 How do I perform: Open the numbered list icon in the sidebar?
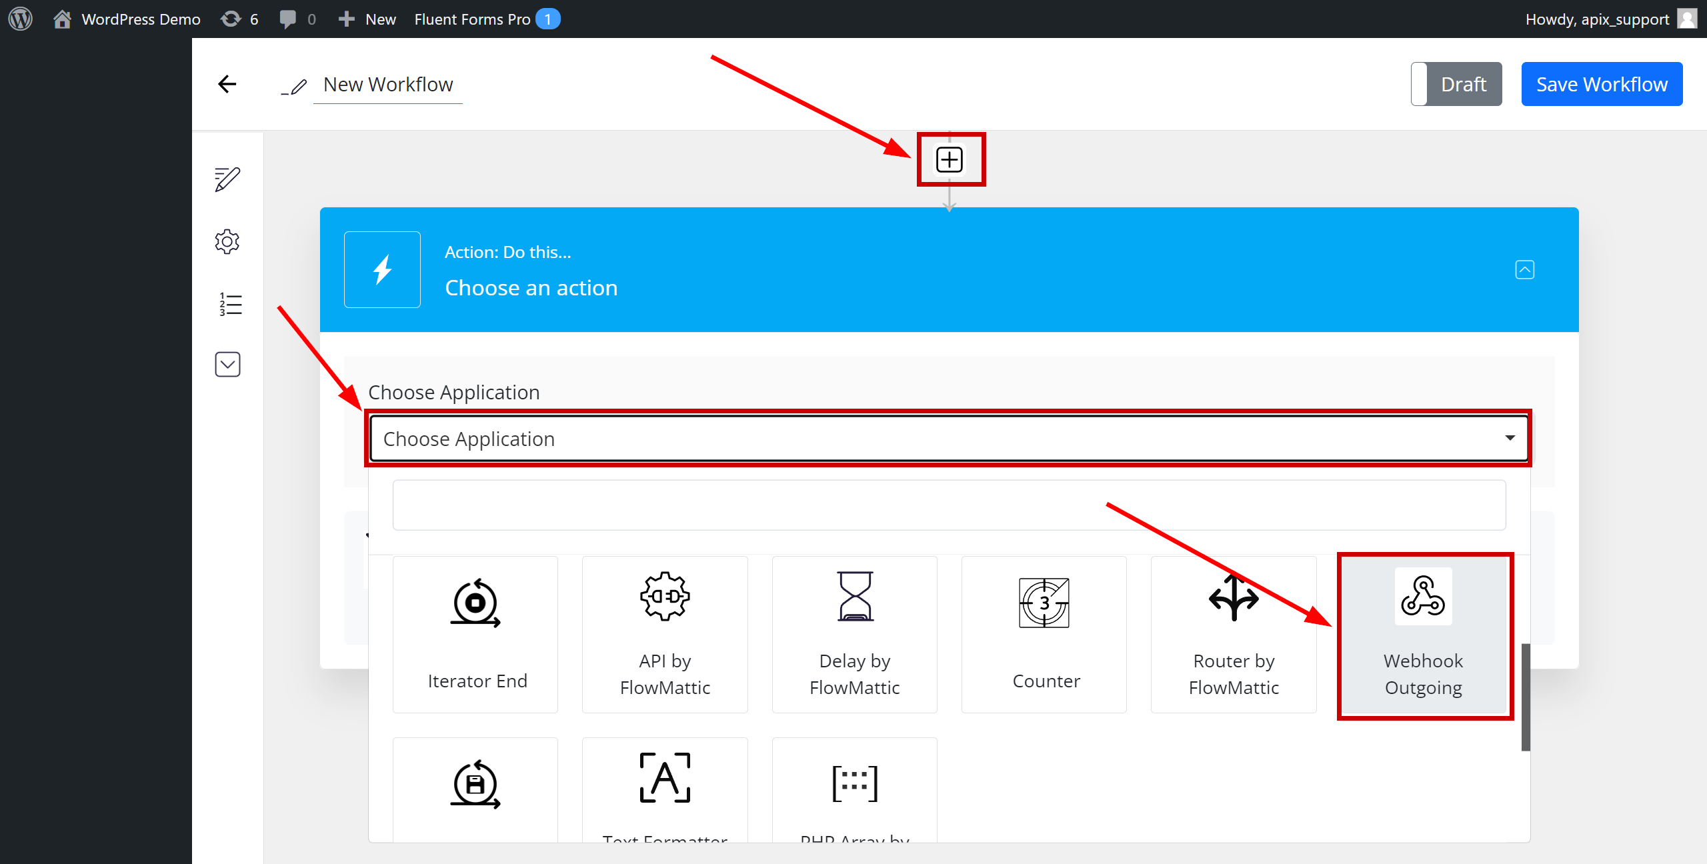pyautogui.click(x=230, y=304)
